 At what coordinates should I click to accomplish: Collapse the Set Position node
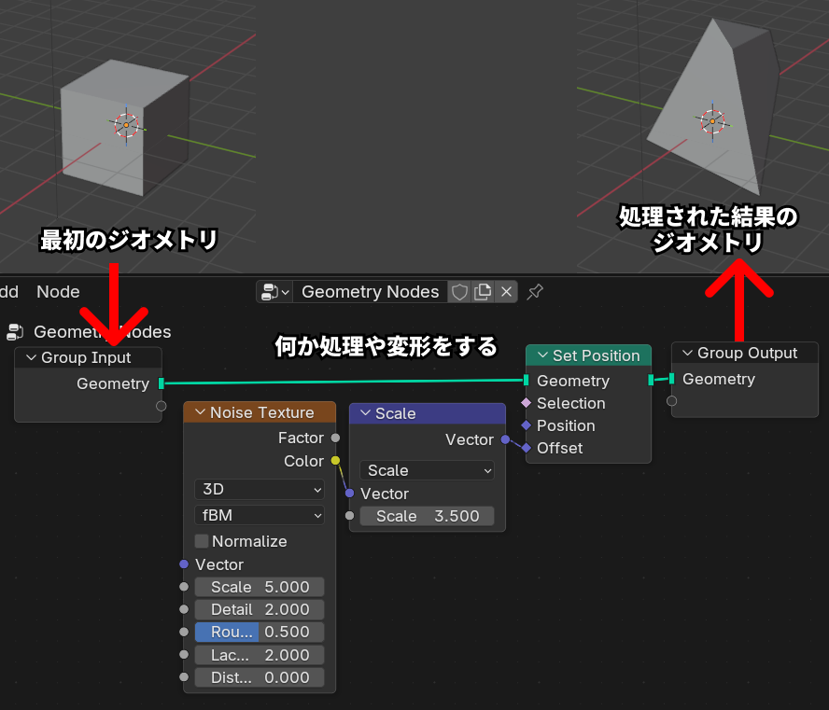(x=541, y=355)
